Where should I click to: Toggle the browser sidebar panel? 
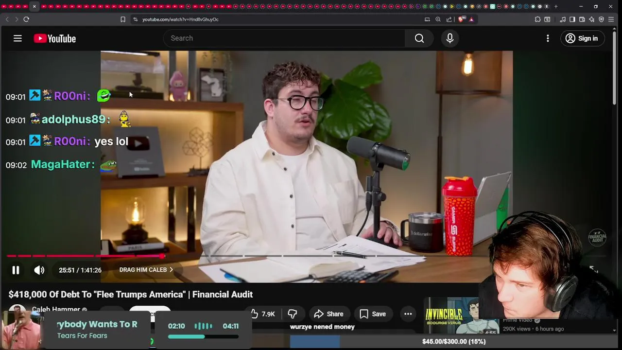572,19
